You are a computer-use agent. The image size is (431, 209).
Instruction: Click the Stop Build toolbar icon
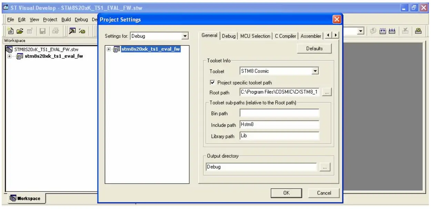pos(406,31)
